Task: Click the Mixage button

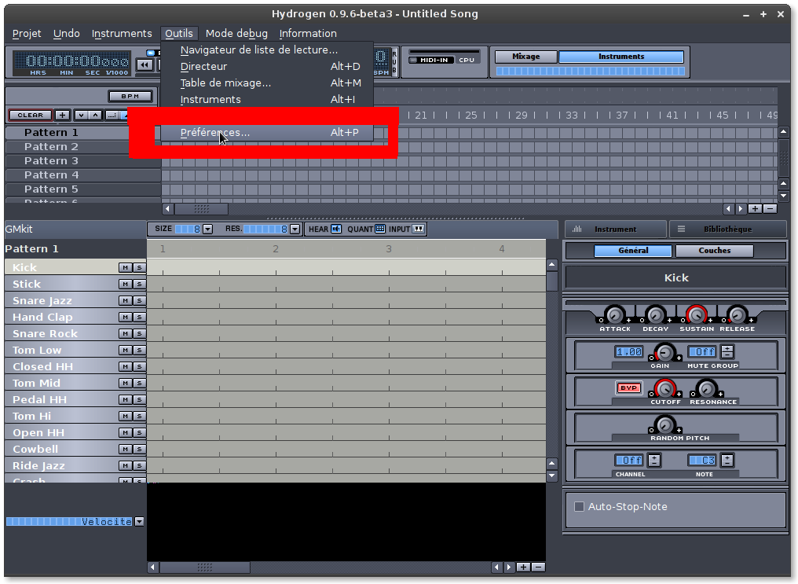Action: [526, 57]
